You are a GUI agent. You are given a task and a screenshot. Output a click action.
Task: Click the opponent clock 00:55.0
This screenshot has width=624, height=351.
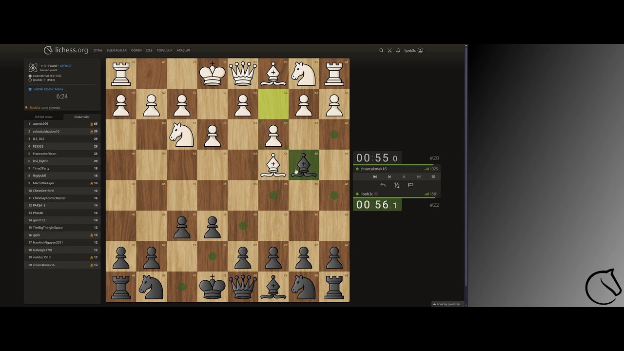(x=377, y=158)
